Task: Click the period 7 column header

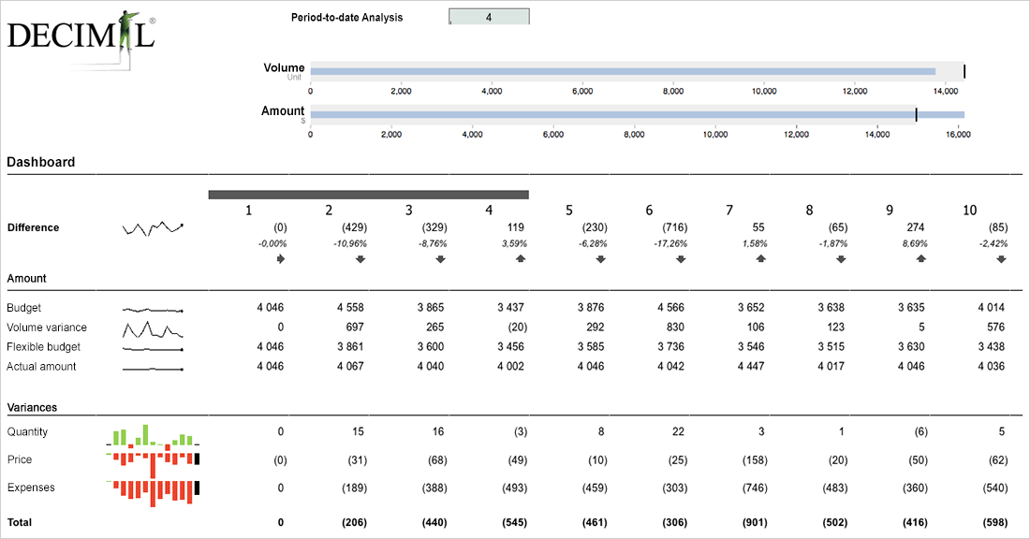Action: point(729,211)
